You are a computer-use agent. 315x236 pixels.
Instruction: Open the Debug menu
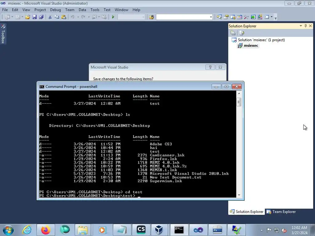(55, 10)
